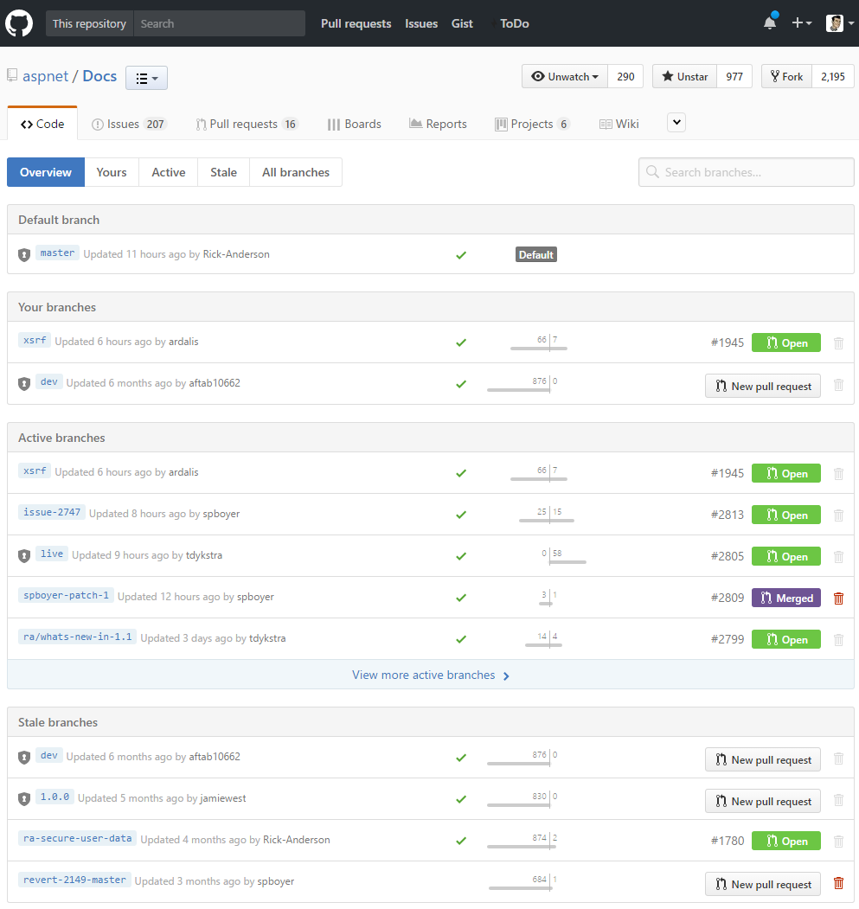Click the master branch protected shield icon
This screenshot has height=909, width=859.
(23, 254)
